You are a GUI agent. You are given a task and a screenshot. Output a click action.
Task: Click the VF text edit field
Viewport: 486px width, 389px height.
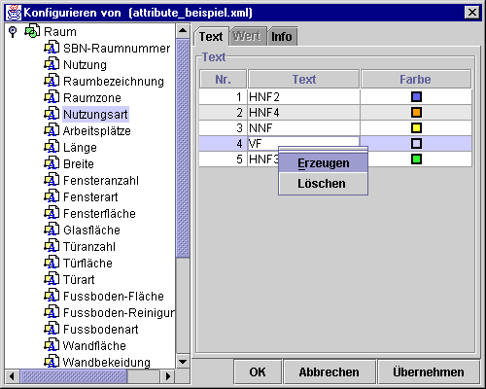click(303, 143)
